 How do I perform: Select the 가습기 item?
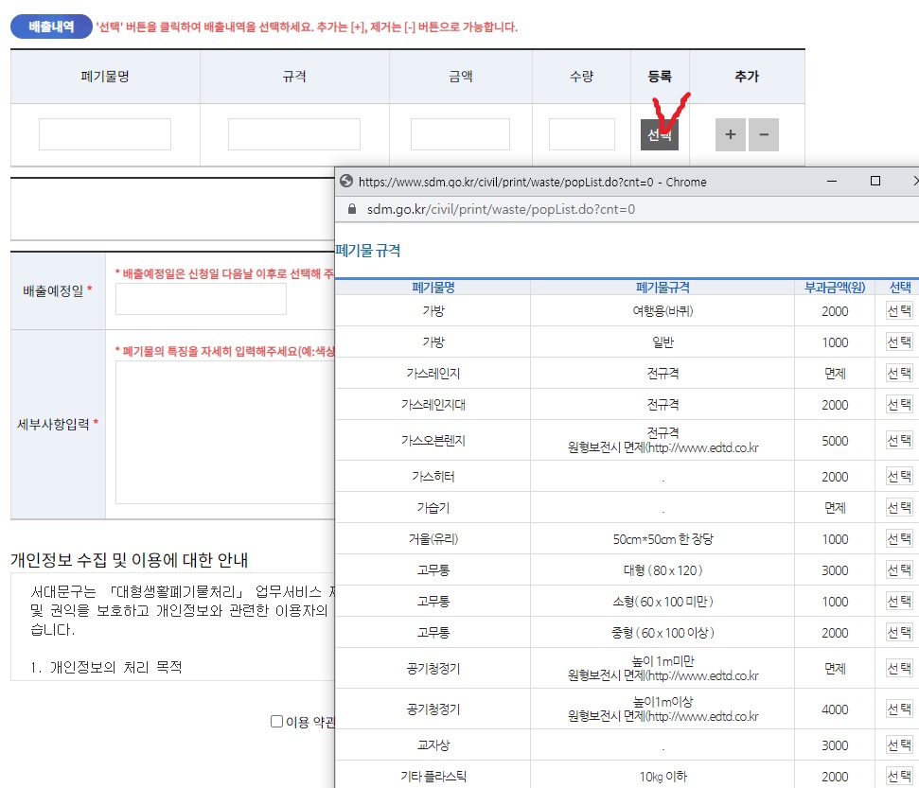point(899,507)
